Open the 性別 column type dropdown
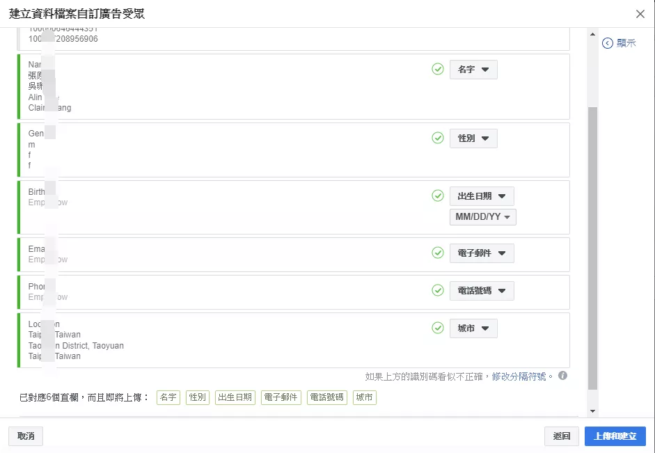 tap(473, 138)
